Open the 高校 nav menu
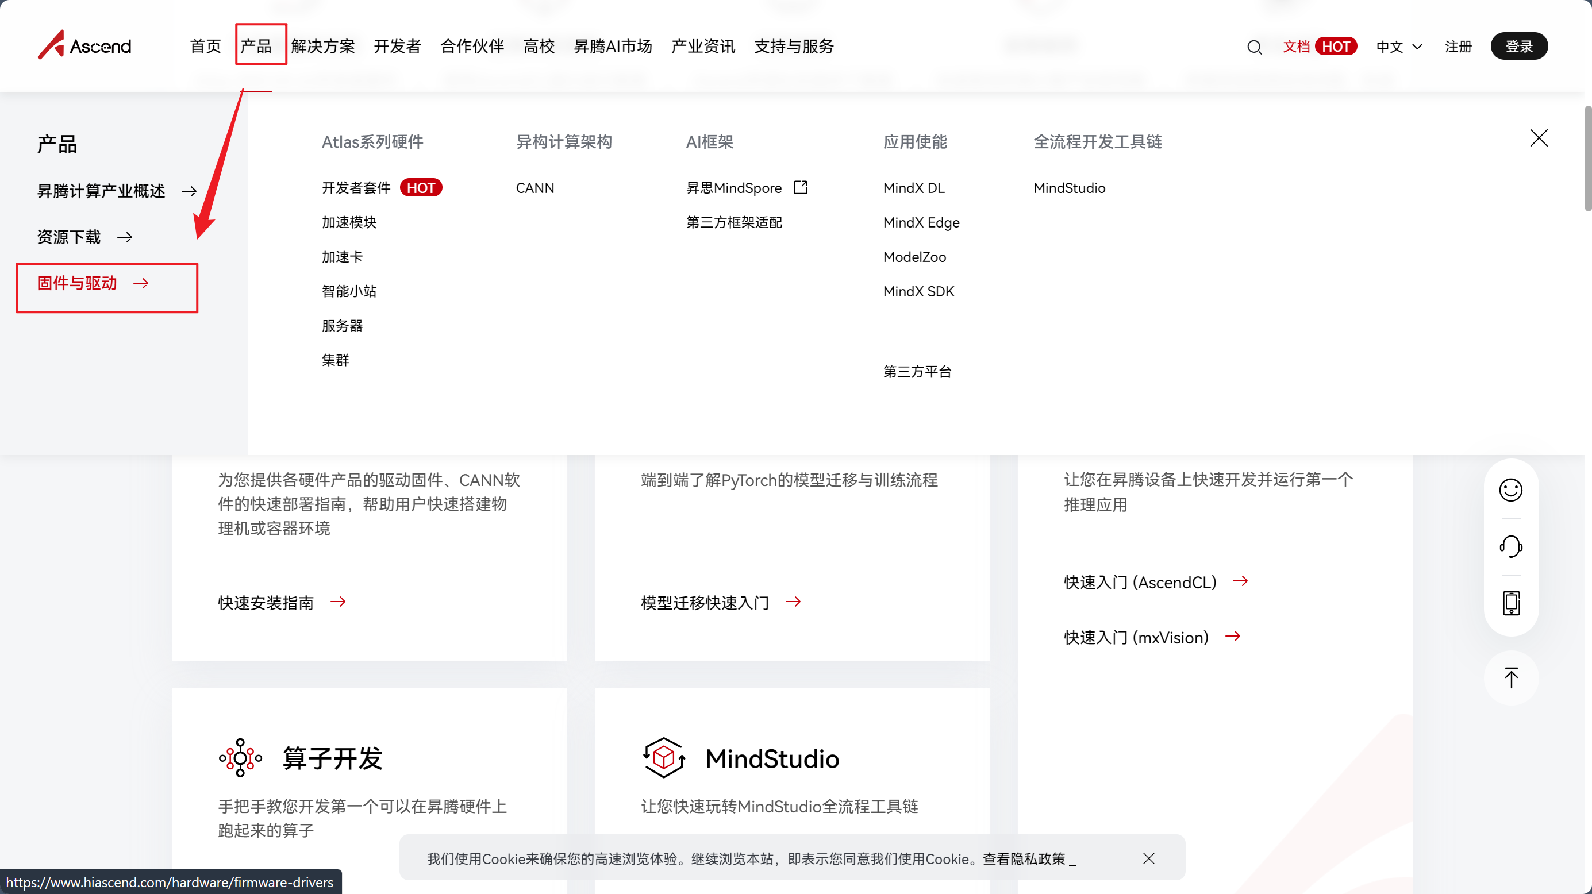The image size is (1592, 894). coord(539,47)
